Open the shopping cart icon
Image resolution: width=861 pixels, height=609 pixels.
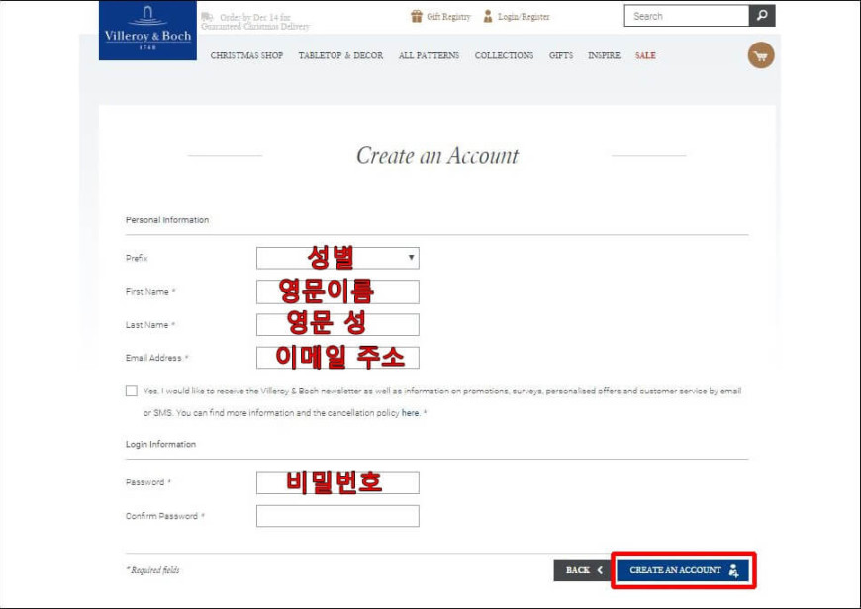pos(761,55)
